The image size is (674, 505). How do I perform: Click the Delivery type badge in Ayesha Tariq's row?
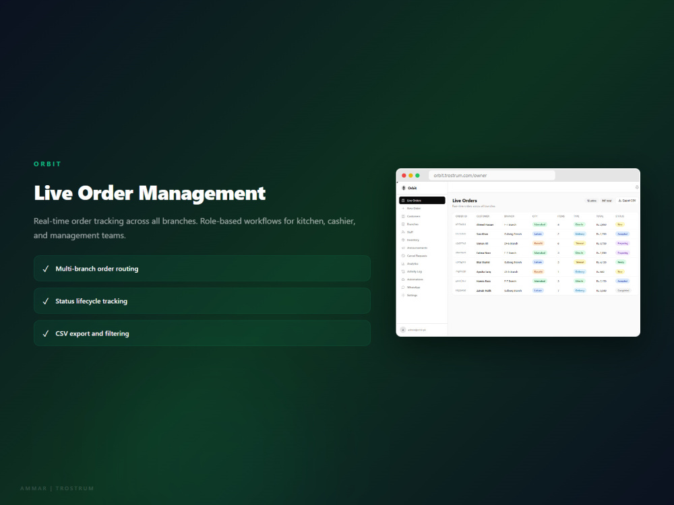coord(580,272)
